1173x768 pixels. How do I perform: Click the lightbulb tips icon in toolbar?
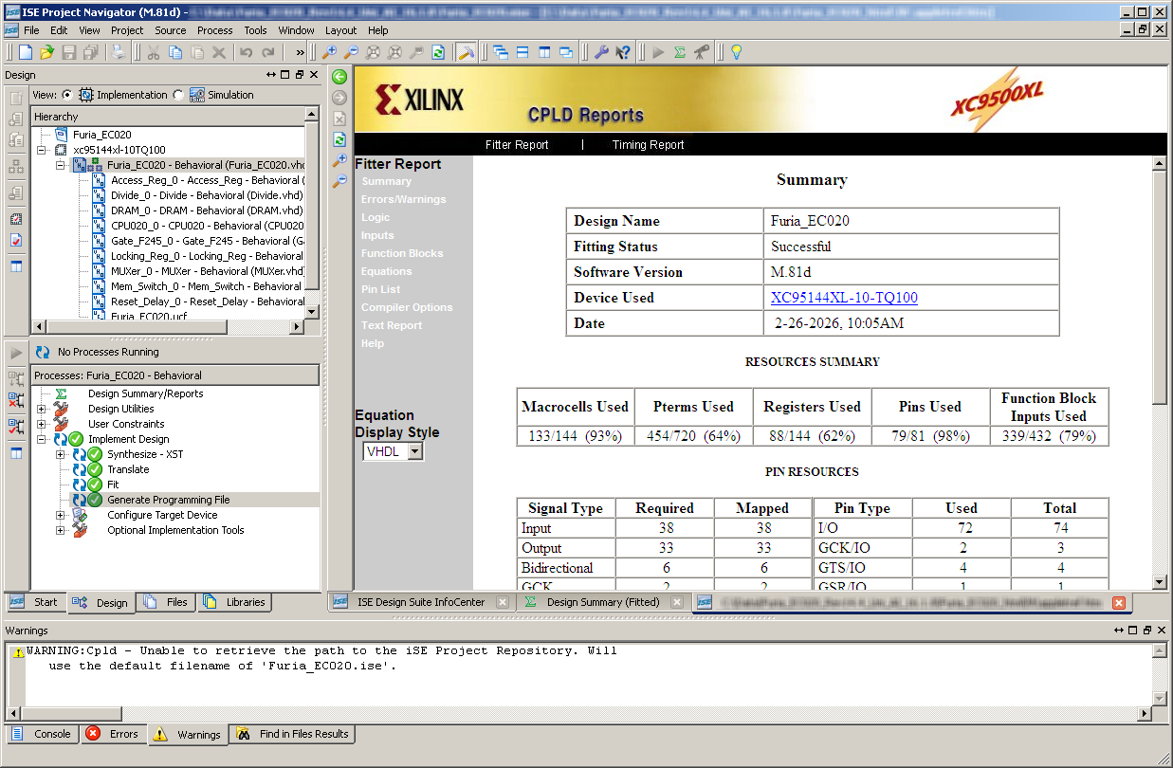click(735, 52)
